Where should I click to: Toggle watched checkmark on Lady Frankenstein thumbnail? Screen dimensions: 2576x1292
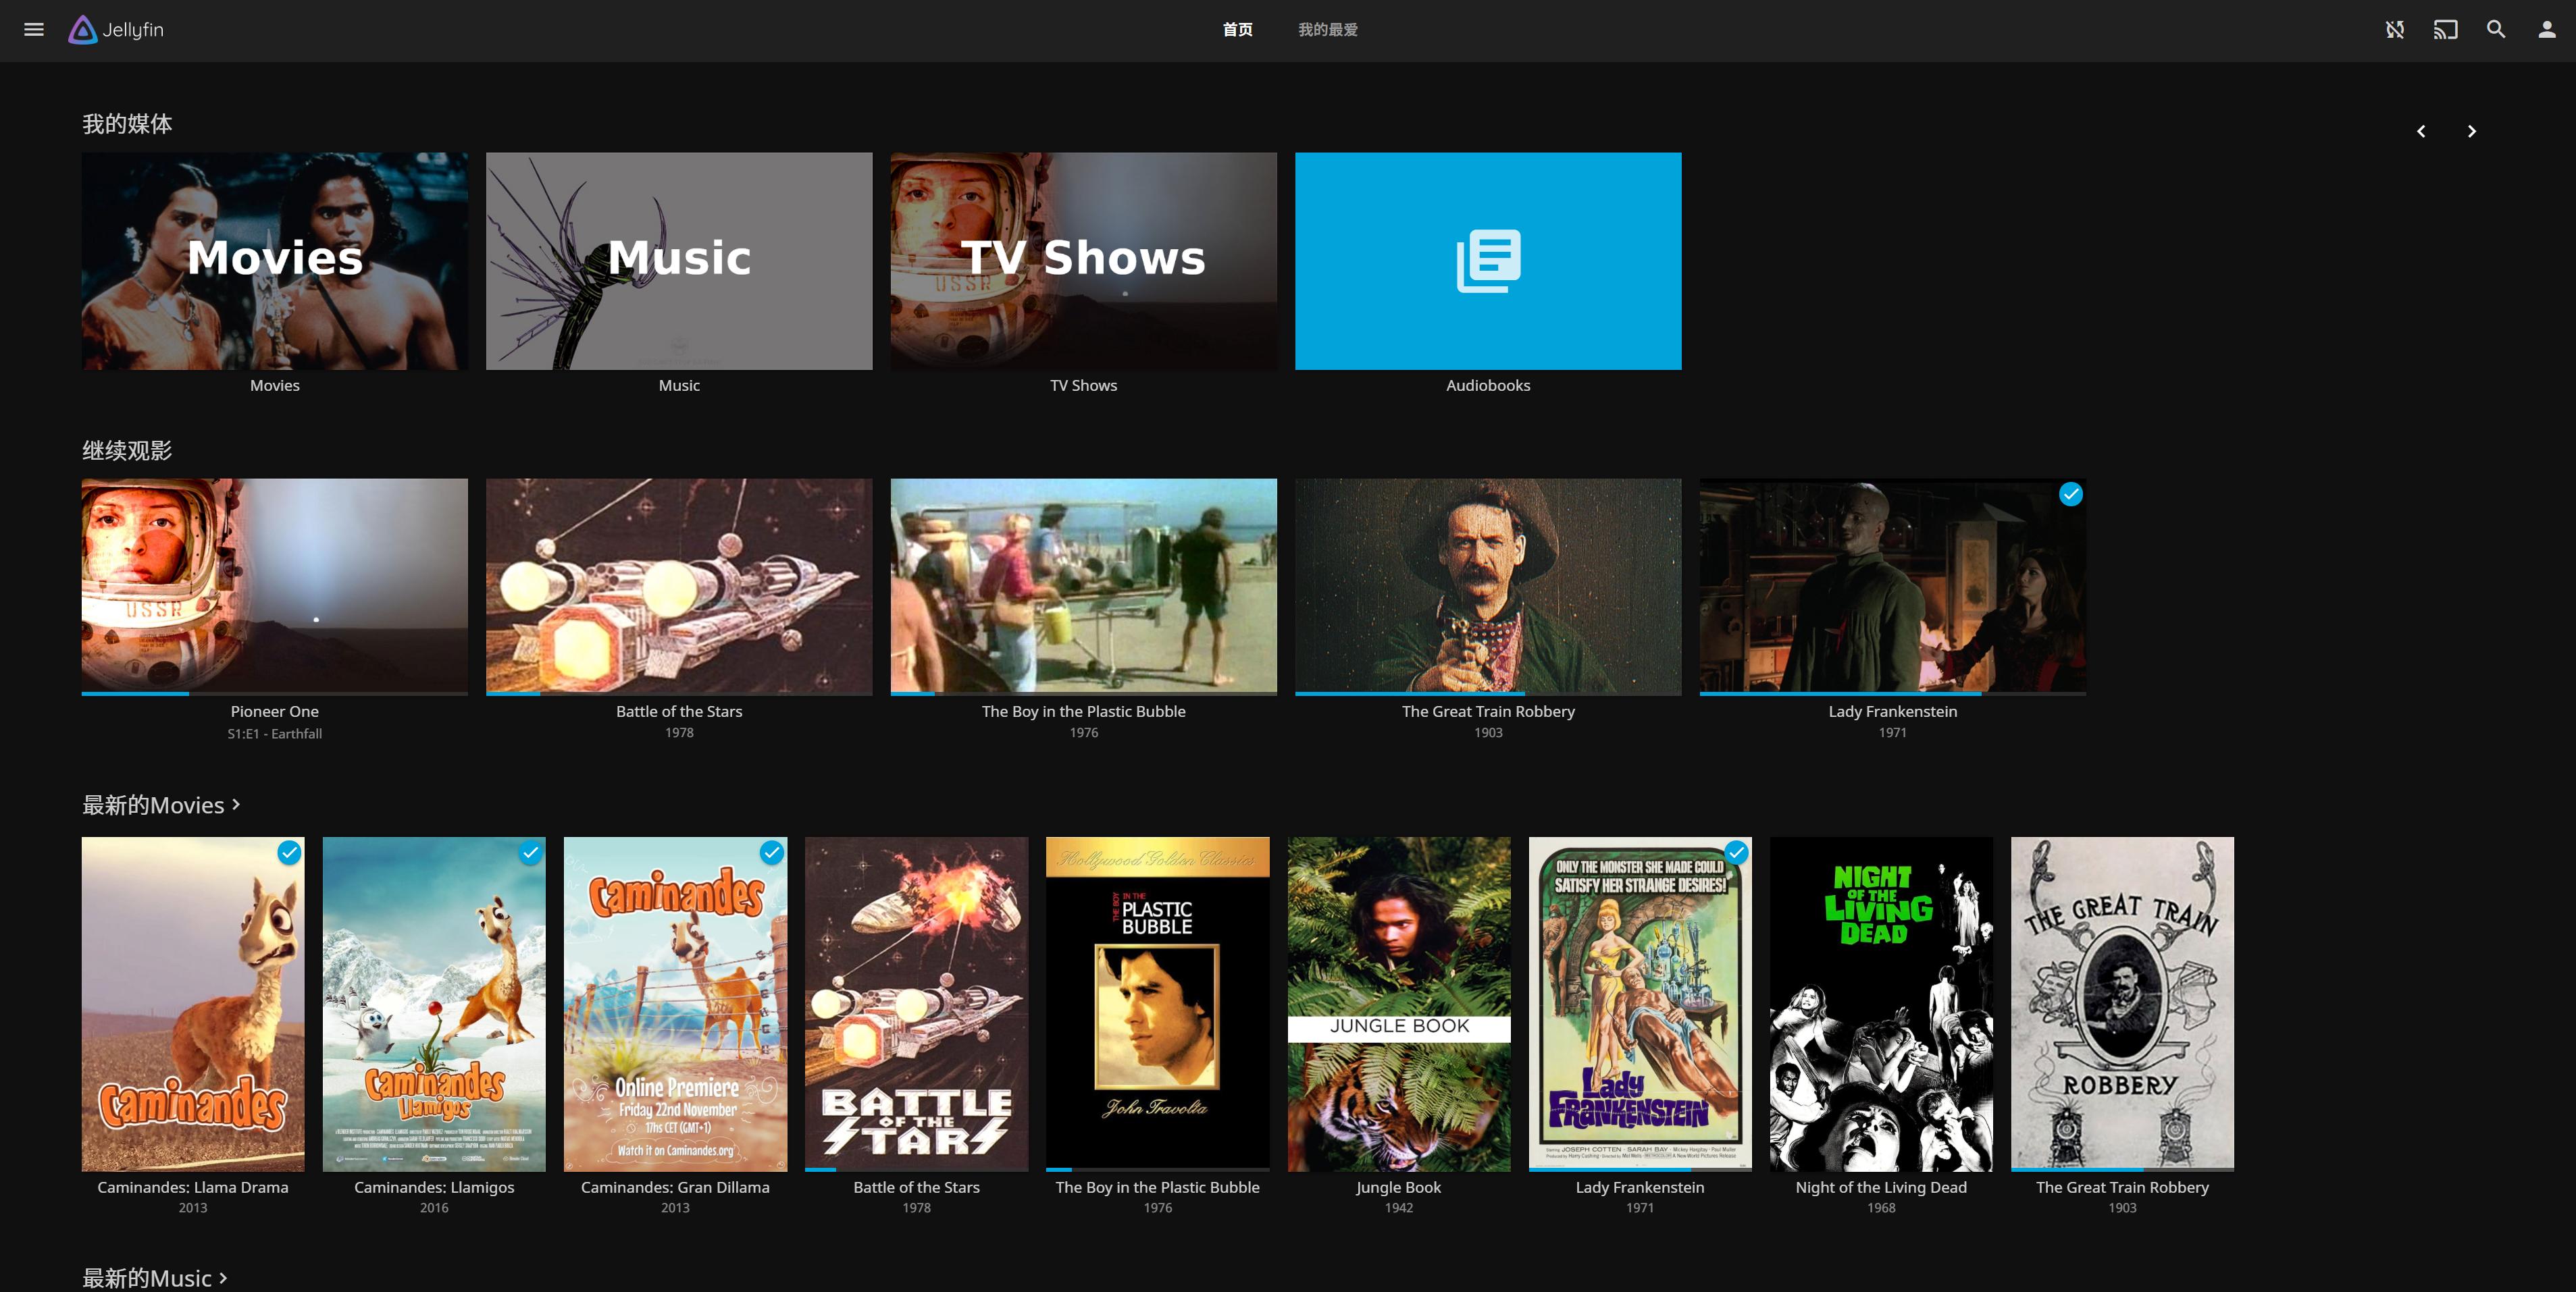click(2071, 495)
